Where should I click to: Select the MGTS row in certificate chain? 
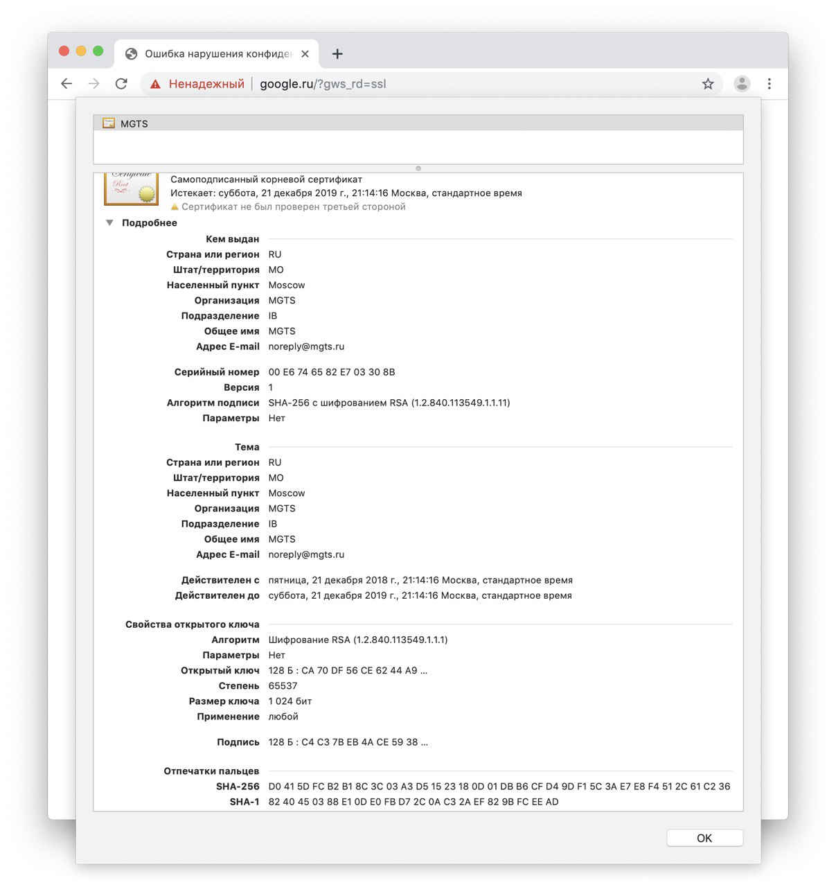click(x=418, y=123)
